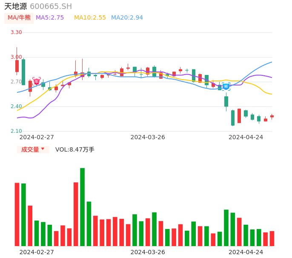The height and width of the screenshot is (258, 292).
Task: Click the 2024-04-24 date under the candlestick chart
Action: coord(246,137)
